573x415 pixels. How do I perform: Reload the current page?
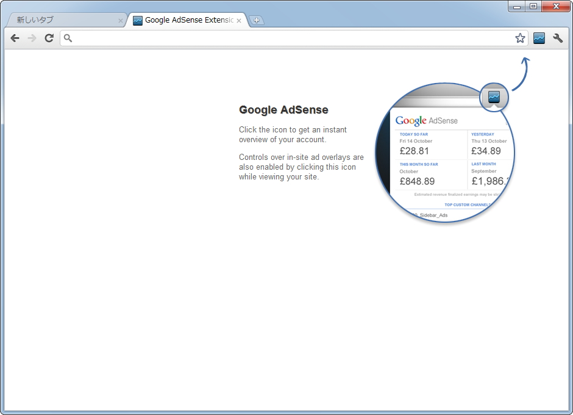[49, 38]
